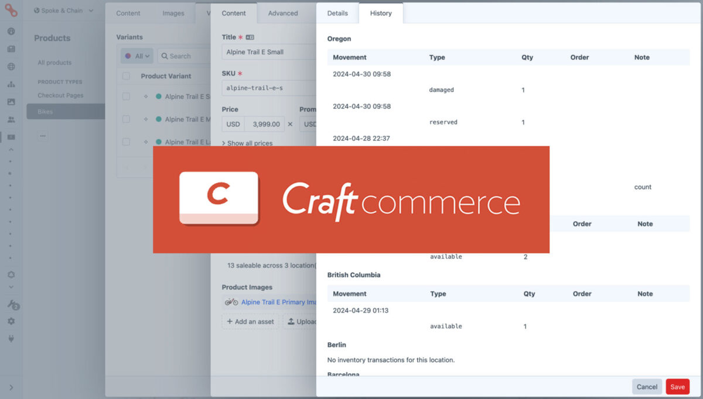
Task: Tick the checkbox for Alpine Trail E L row
Action: (126, 142)
